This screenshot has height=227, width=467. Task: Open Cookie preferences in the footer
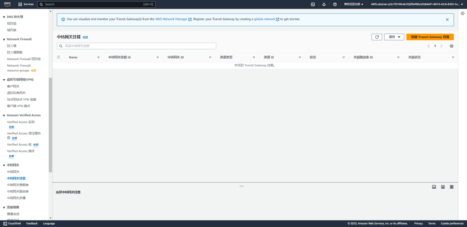[452, 224]
